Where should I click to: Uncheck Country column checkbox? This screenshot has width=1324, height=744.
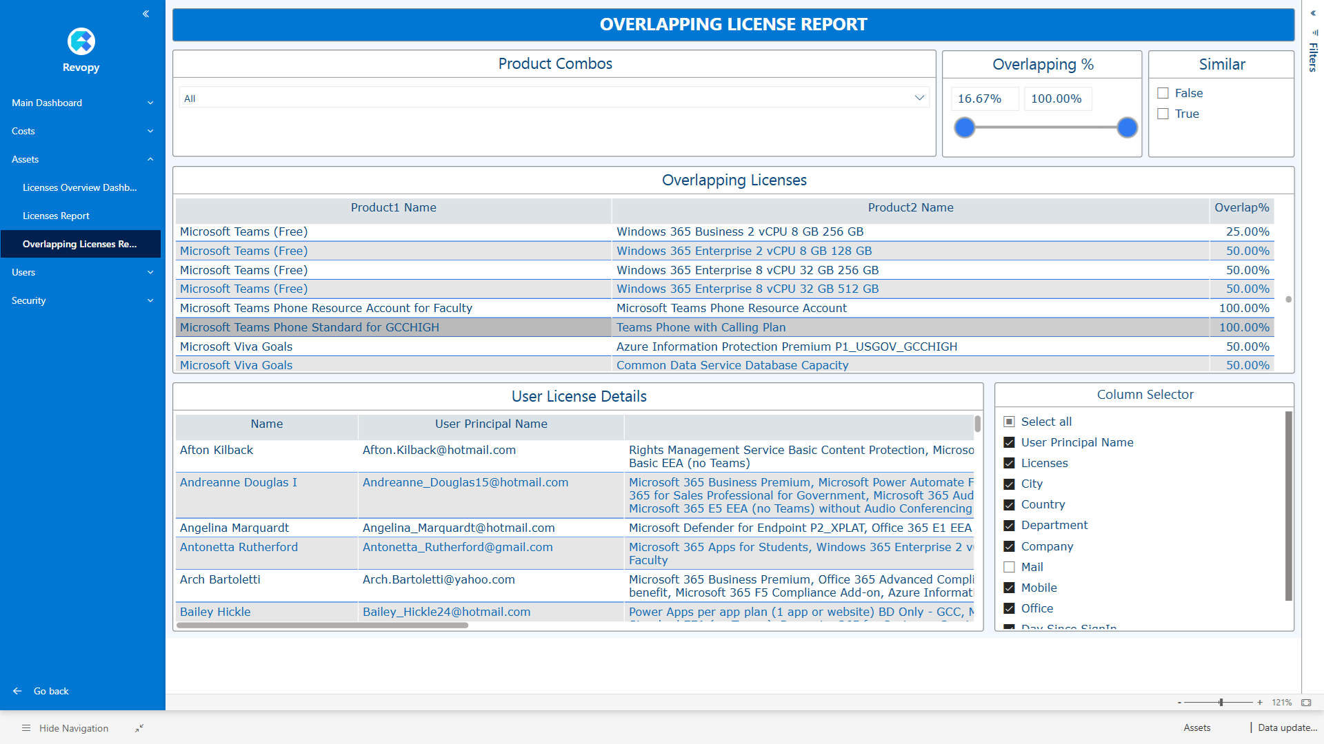(1010, 504)
